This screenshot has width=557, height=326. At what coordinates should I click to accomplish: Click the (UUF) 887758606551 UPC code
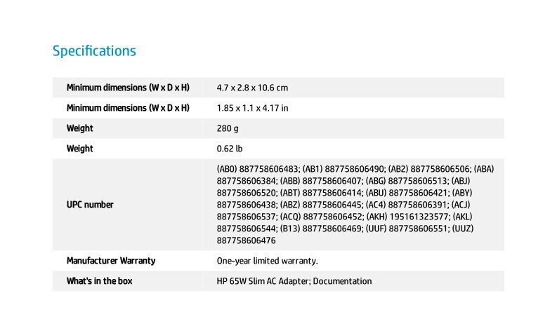(408, 229)
